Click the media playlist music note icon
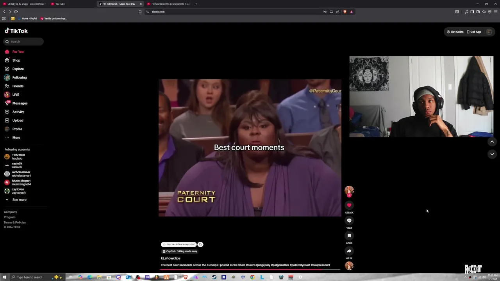Image resolution: width=500 pixels, height=281 pixels. tap(466, 12)
